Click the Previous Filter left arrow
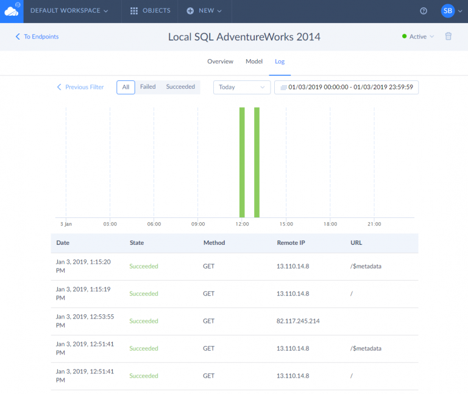The width and height of the screenshot is (468, 394). (59, 87)
